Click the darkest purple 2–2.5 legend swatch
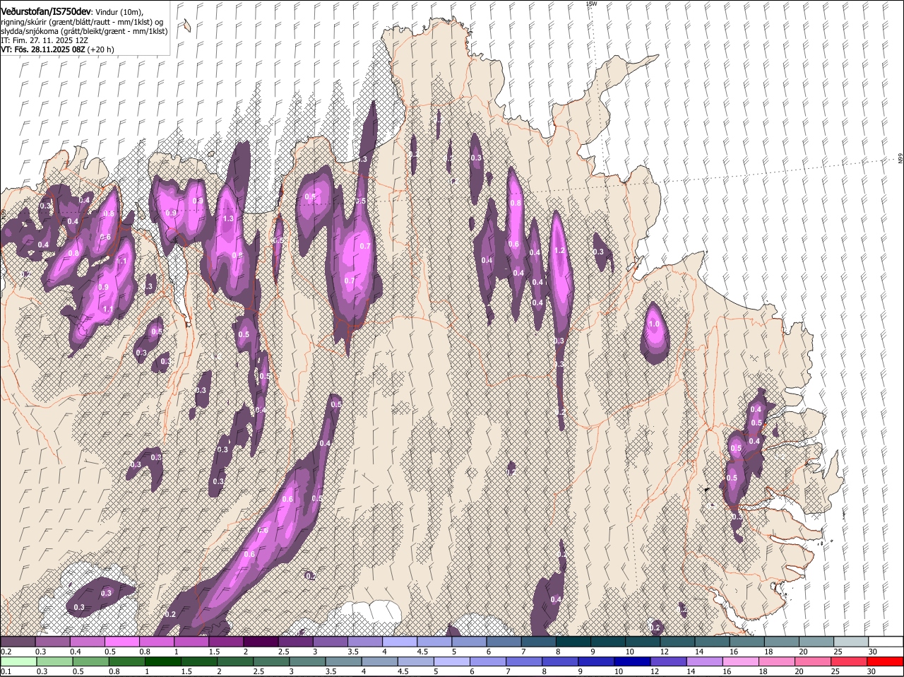Screen dimensions: 904x677 261,642
